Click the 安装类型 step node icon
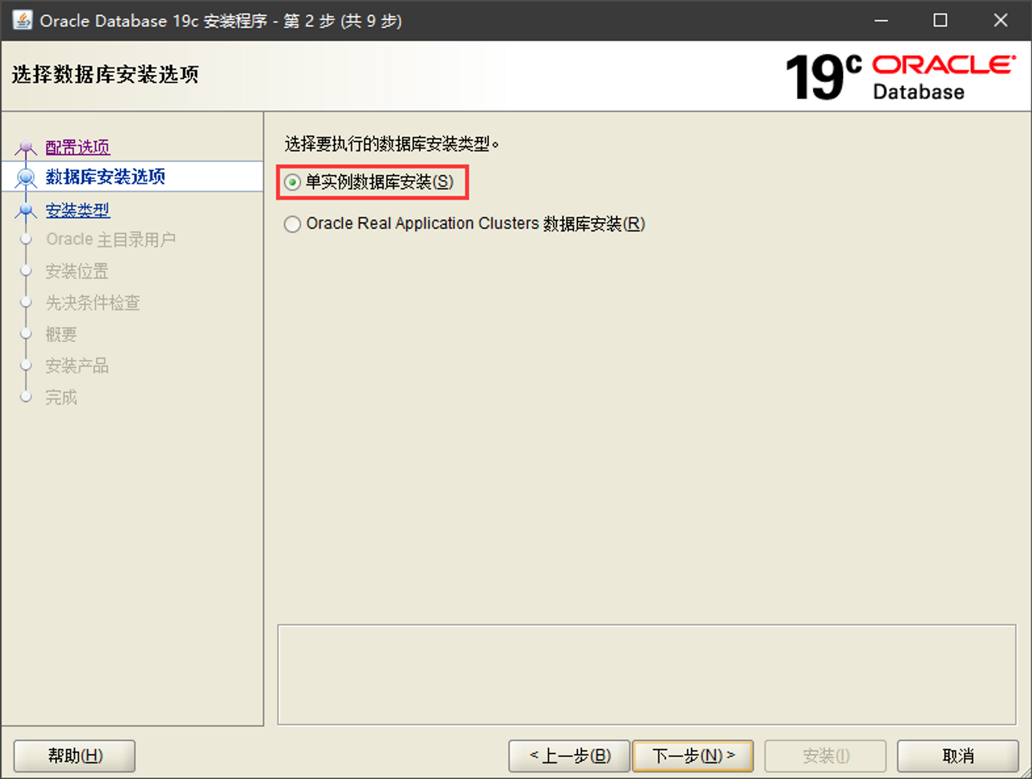This screenshot has height=779, width=1032. click(26, 210)
